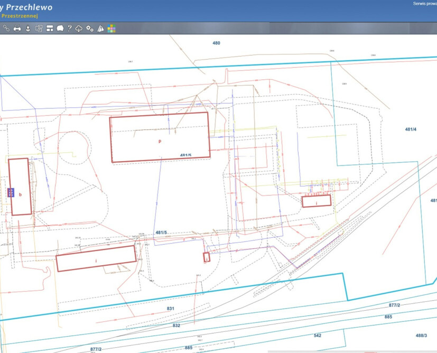This screenshot has width=437, height=353.
Task: Open the colorful grid layers icon
Action: 111,29
